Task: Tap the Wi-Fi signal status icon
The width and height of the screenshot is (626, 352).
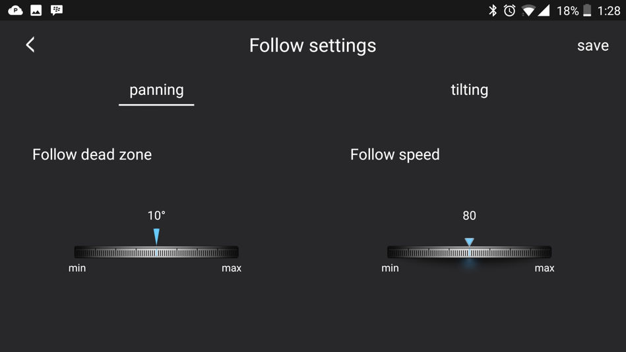Action: [x=528, y=11]
